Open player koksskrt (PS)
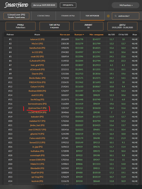Image resolution: width=142 pixels, height=189 pixels. click(37, 117)
